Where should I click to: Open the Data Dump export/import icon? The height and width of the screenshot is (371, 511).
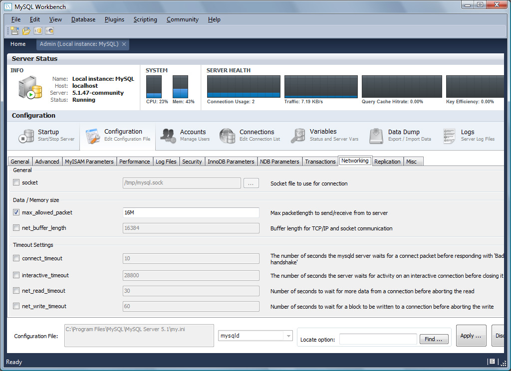tap(376, 136)
